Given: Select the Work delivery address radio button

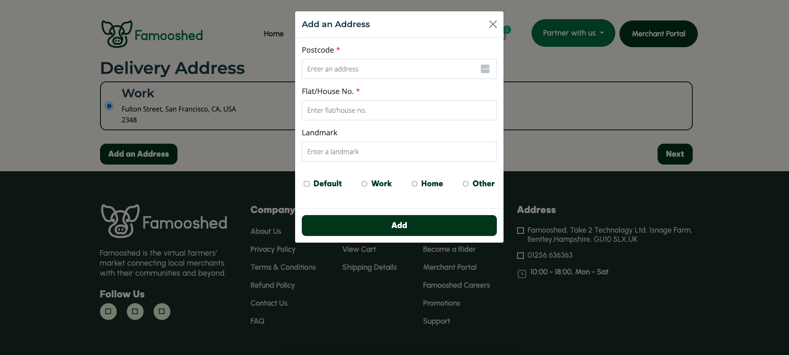Looking at the screenshot, I should [109, 106].
